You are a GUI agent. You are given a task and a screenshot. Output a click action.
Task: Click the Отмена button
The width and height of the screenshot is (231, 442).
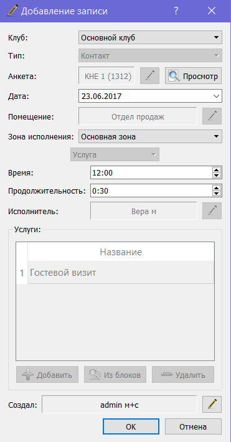tap(193, 426)
